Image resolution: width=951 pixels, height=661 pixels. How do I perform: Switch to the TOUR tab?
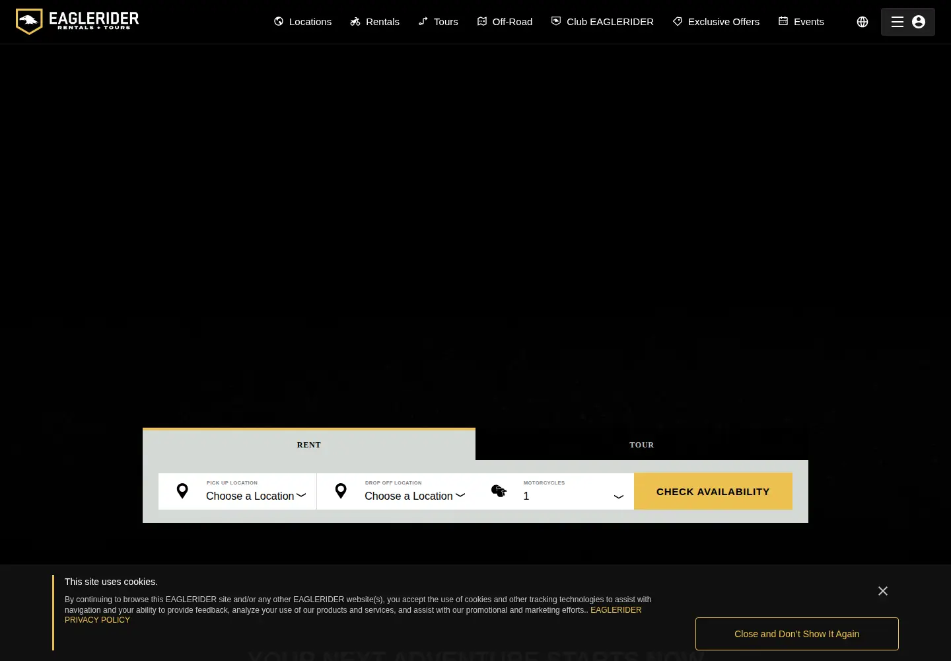pyautogui.click(x=642, y=445)
